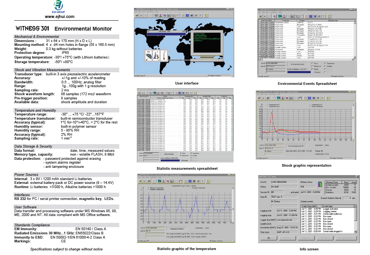370x255 pixels.
Task: Click the down arrow of the System events list scrollbar
Action: click(355, 232)
